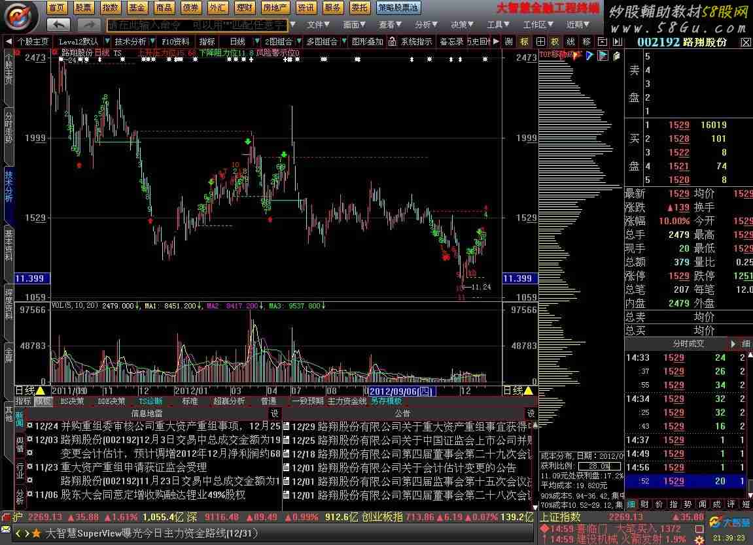Open settings 设 for the 信息地雷 panel

pyautogui.click(x=274, y=413)
